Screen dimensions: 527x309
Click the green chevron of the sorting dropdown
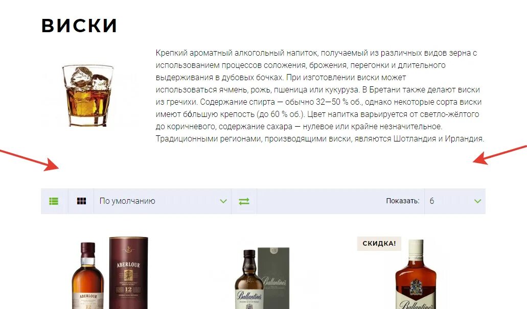tap(223, 201)
